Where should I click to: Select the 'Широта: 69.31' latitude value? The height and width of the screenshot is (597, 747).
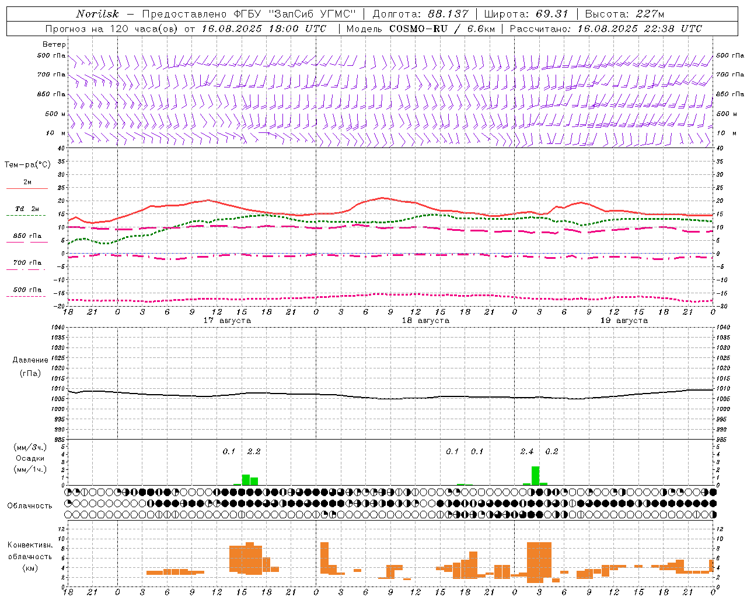[x=526, y=14]
